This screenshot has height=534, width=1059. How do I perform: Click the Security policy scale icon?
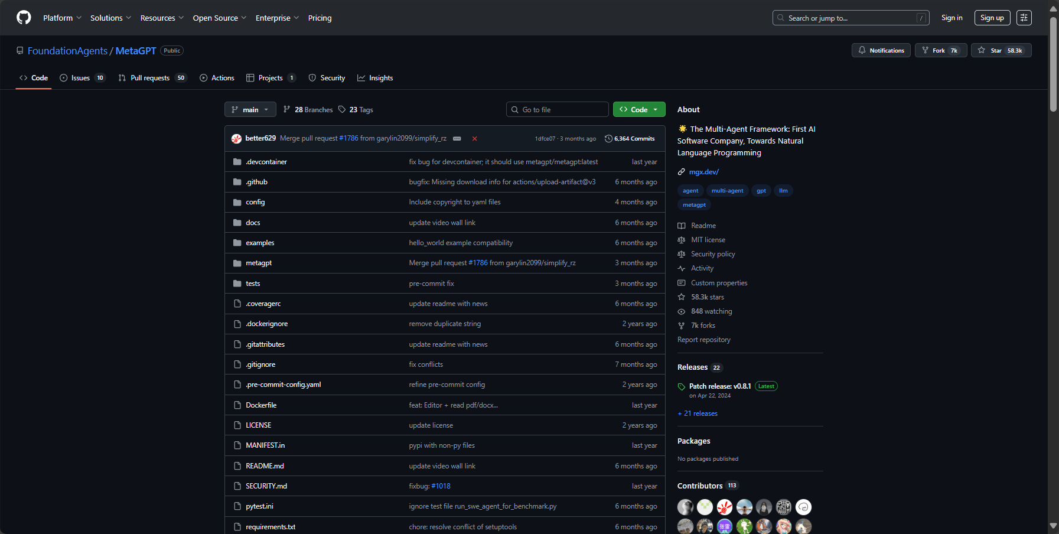tap(682, 254)
